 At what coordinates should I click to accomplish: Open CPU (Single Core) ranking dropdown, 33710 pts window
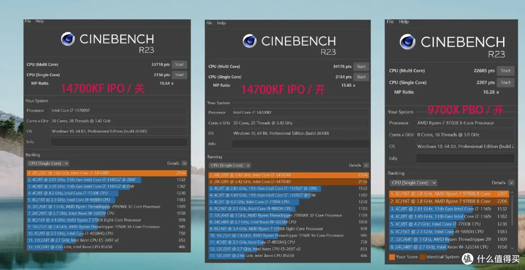pos(48,163)
